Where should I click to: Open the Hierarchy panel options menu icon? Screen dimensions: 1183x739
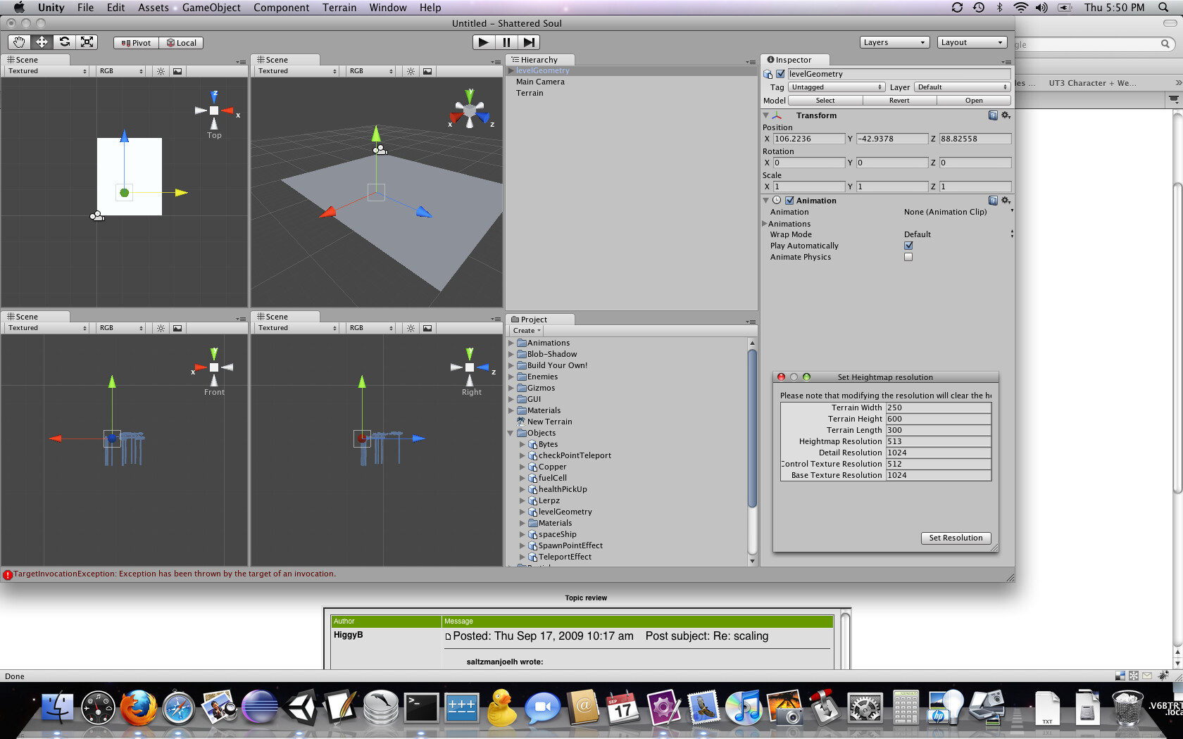point(751,62)
